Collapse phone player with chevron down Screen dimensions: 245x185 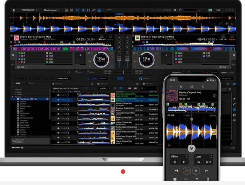coord(171,87)
